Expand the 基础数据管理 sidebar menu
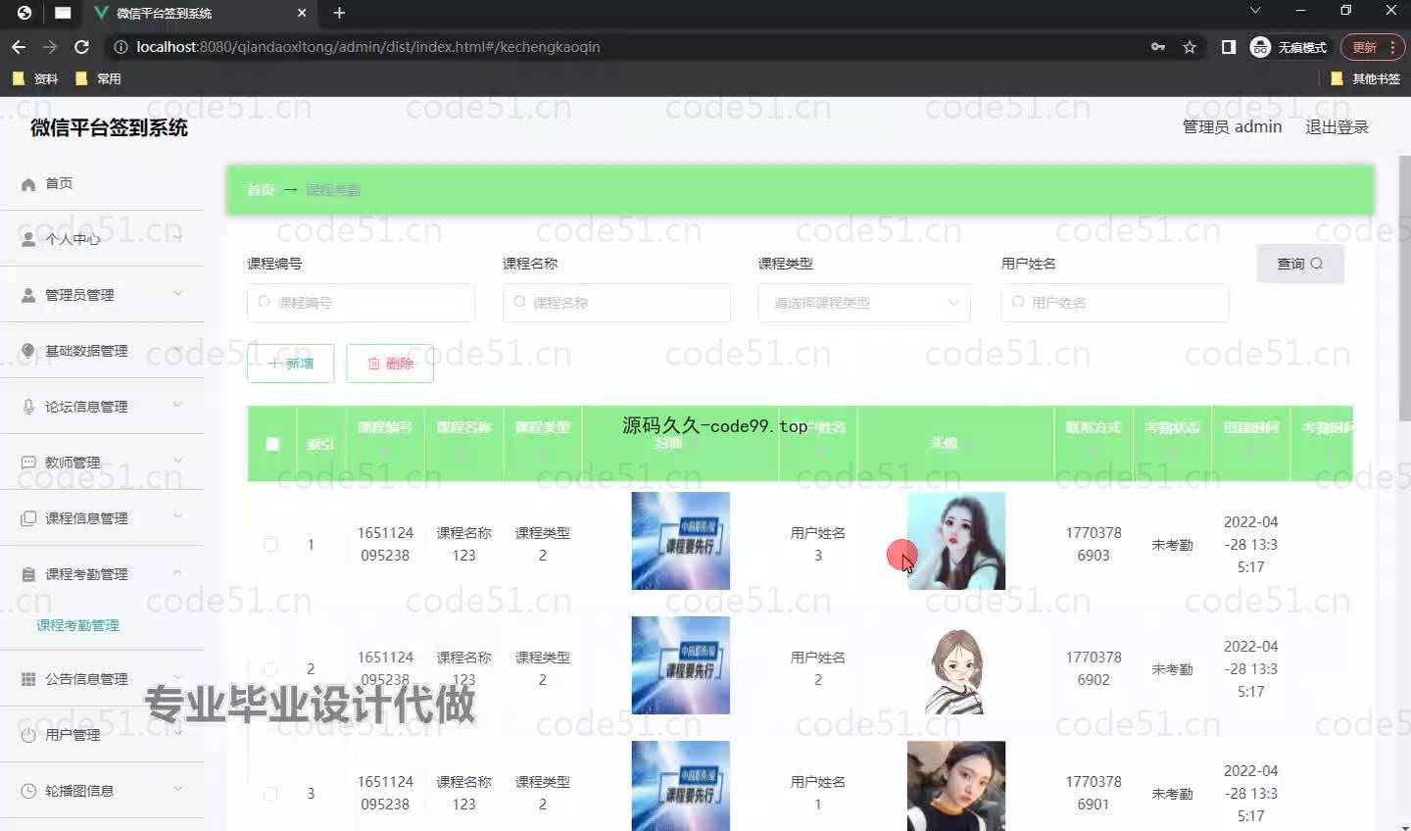Image resolution: width=1411 pixels, height=831 pixels. click(177, 350)
